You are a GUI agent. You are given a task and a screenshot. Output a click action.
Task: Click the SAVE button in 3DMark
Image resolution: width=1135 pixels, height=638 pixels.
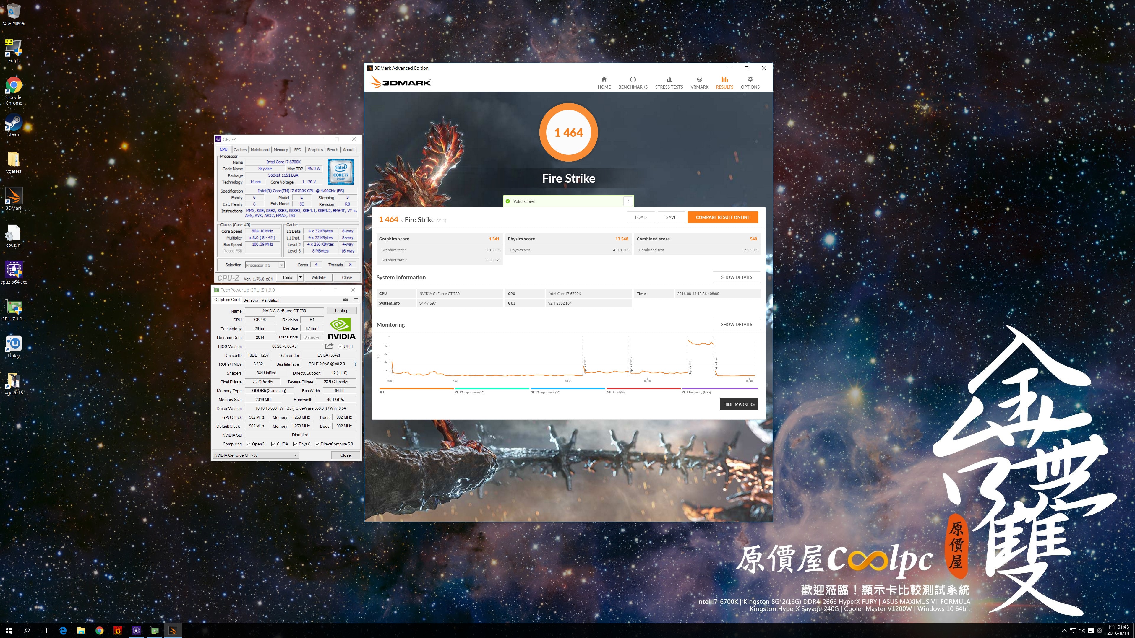[671, 217]
